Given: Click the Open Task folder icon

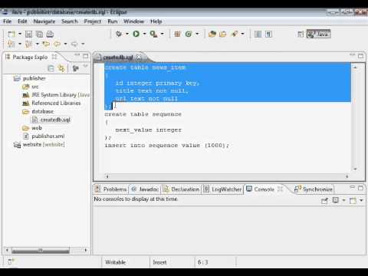Looking at the screenshot, I should click(x=223, y=34).
